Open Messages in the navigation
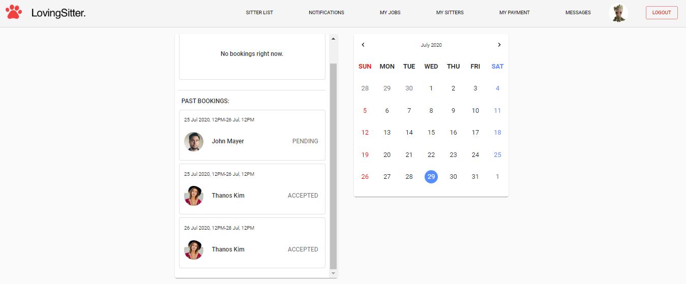686x284 pixels. [x=578, y=13]
